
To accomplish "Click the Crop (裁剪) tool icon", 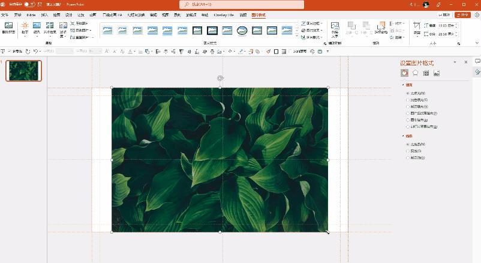I will tap(417, 26).
